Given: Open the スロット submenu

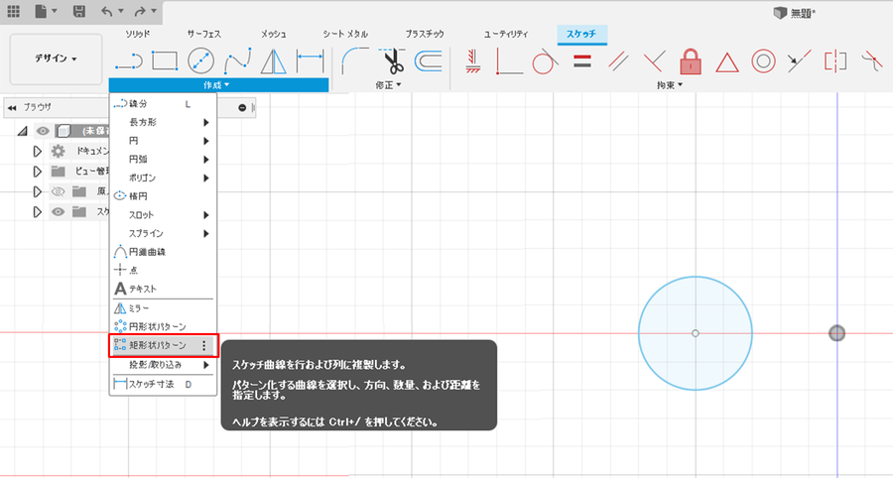Looking at the screenshot, I should (x=163, y=215).
